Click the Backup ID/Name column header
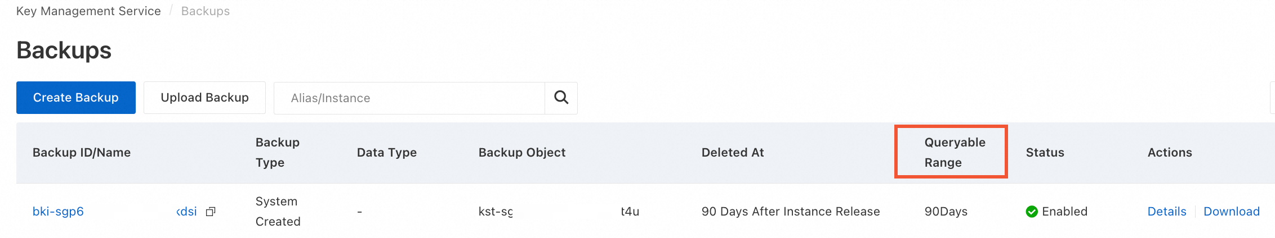Screen dimensions: 1275x238 point(82,153)
